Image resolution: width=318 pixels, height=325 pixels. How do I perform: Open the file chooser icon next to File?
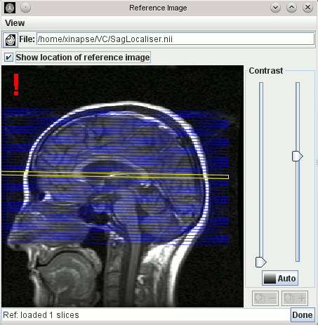(11, 39)
